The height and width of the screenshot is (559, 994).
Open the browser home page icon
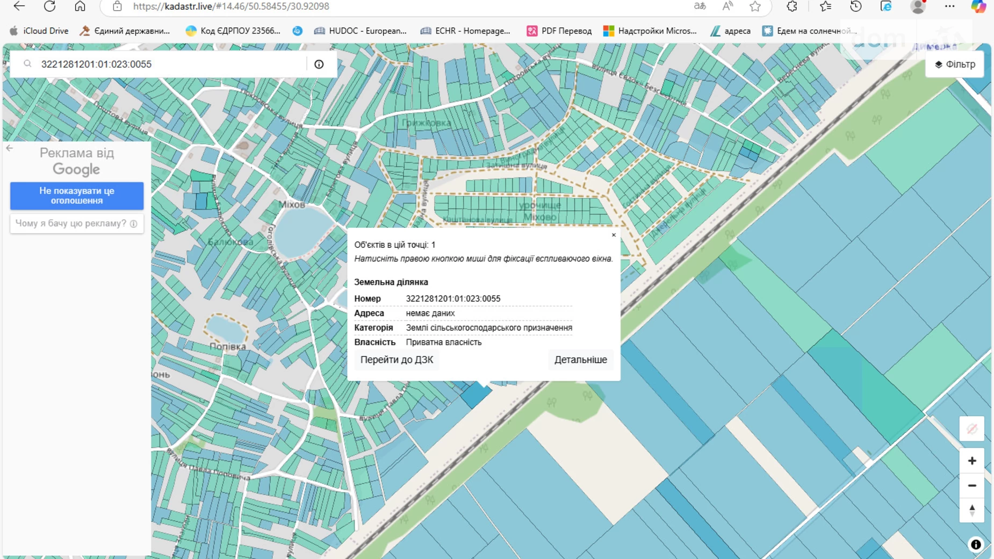click(x=80, y=6)
